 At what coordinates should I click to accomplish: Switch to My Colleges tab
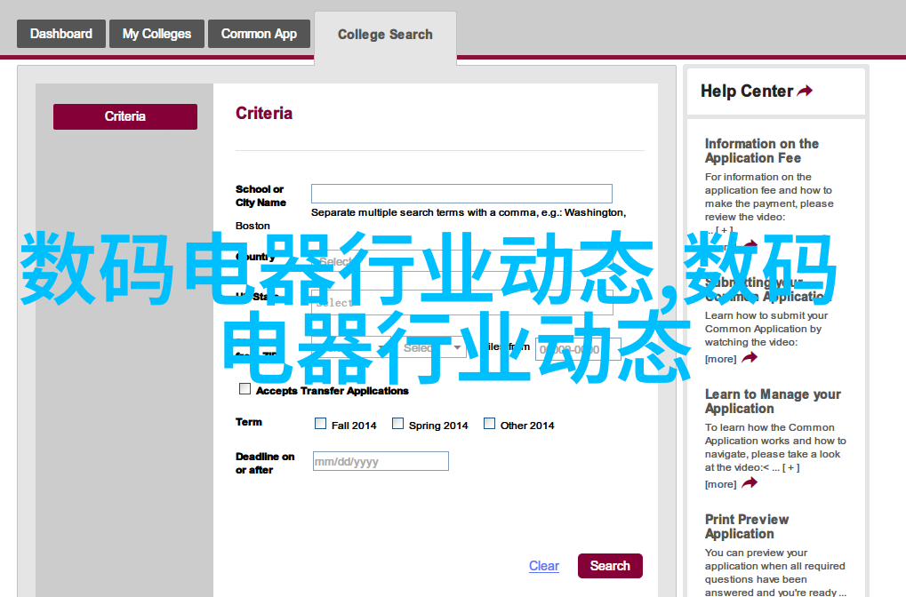point(156,34)
